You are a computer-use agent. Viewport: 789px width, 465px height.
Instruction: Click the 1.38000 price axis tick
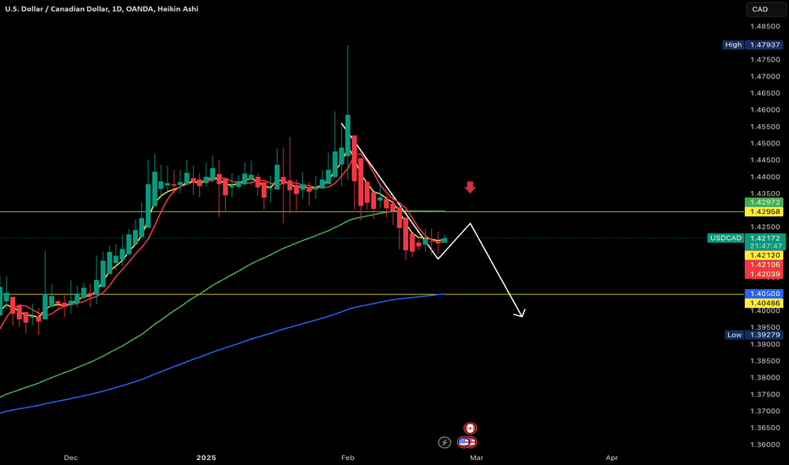(x=764, y=378)
